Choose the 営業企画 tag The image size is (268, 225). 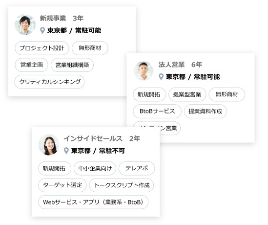31,65
